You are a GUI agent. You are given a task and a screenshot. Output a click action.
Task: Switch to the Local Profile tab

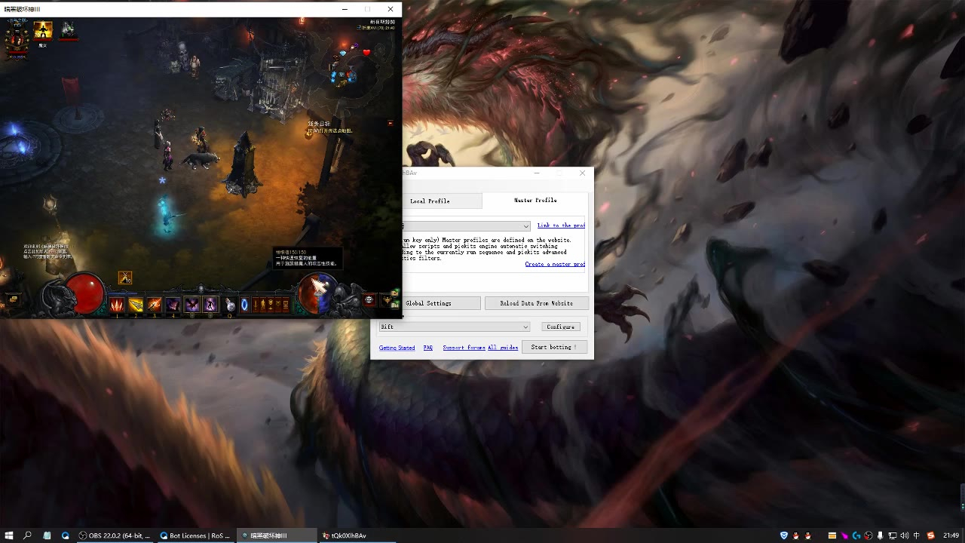[x=430, y=201]
